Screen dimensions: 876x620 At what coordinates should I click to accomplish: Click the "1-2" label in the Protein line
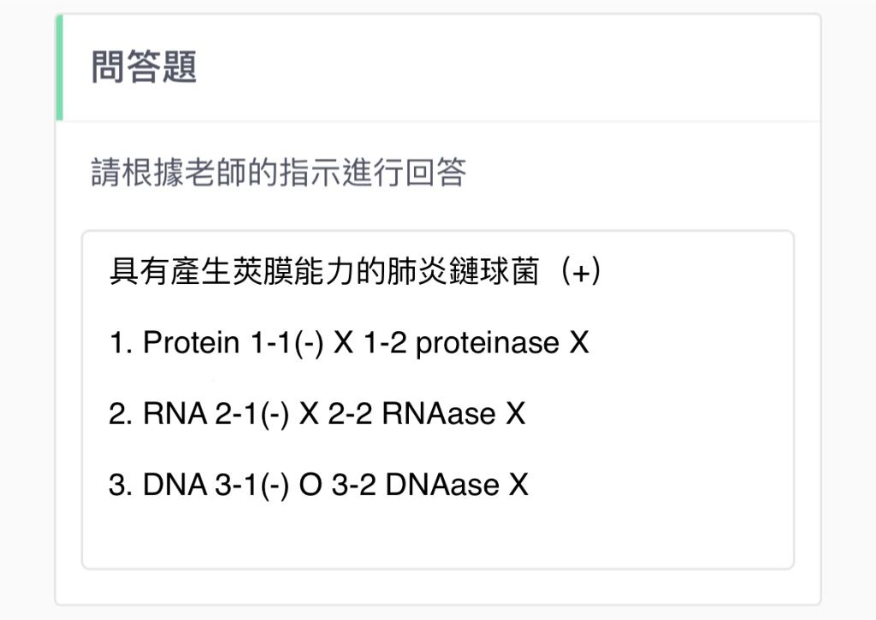click(385, 342)
